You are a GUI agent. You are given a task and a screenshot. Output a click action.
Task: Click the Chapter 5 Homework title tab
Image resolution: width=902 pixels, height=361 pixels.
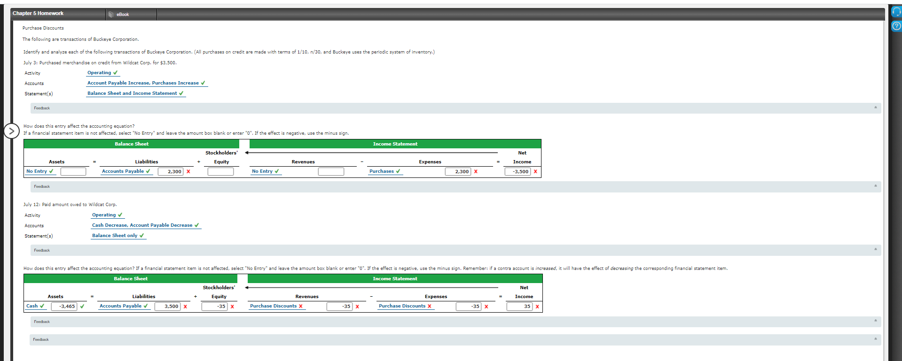point(38,14)
